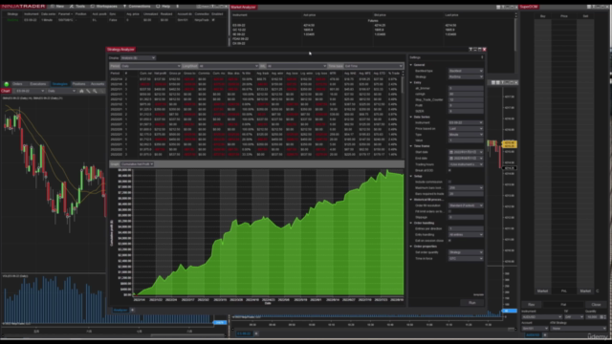Open the Backtest type dropdown
This screenshot has width=612, height=344.
(x=466, y=71)
